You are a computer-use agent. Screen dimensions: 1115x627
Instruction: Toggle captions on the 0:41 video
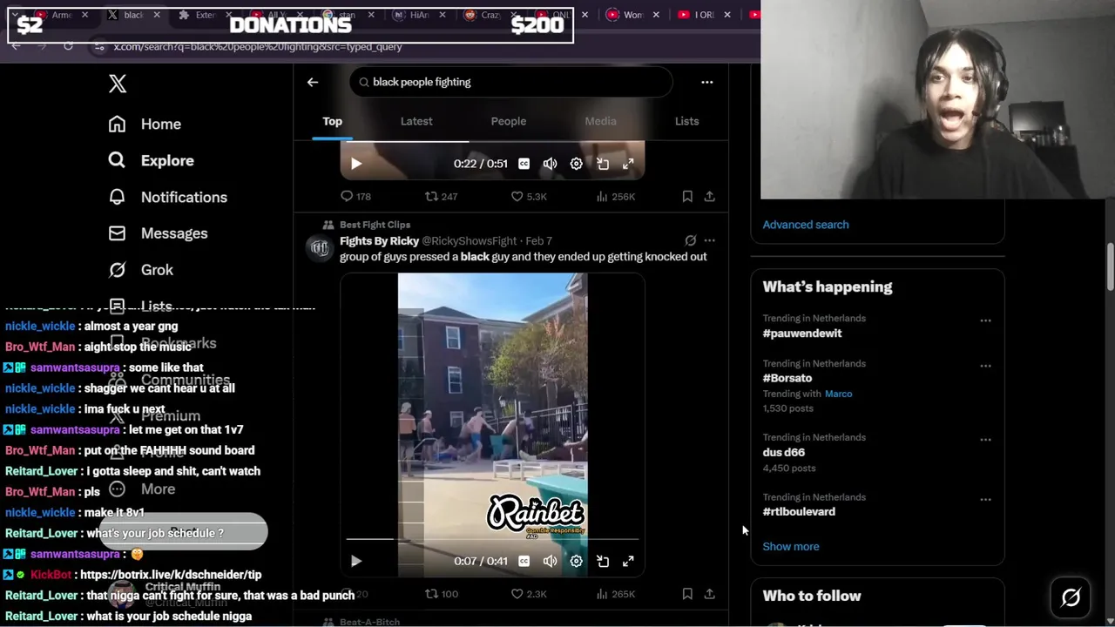(x=524, y=561)
